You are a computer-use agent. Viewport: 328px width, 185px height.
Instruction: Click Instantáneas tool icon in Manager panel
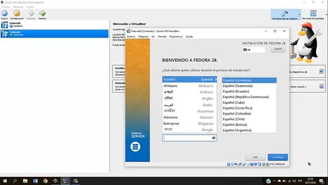(x=321, y=86)
